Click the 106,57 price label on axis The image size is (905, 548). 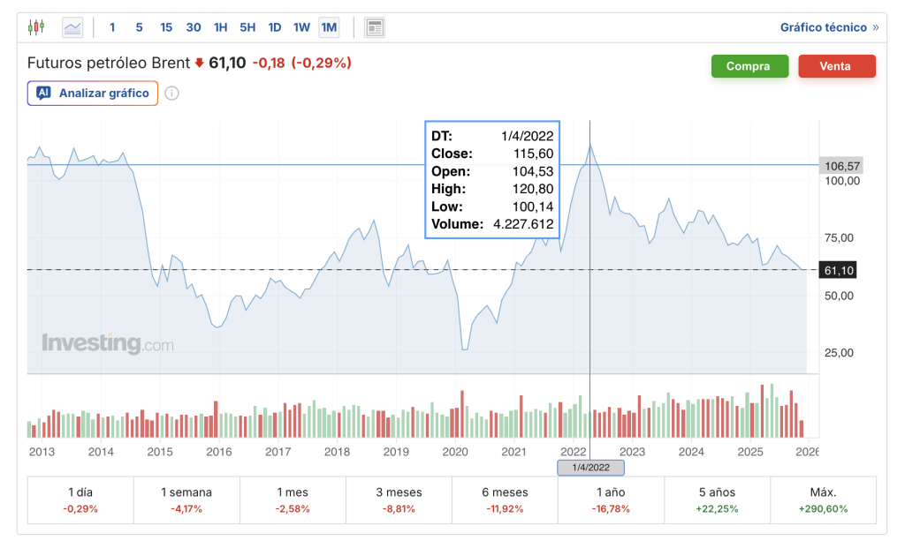click(x=840, y=166)
